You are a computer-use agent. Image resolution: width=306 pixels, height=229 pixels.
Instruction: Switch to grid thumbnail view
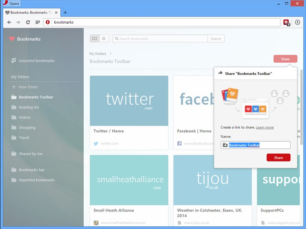pos(94,39)
